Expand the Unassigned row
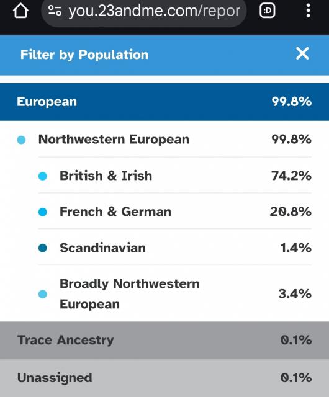This screenshot has height=397, width=329. pos(164,378)
